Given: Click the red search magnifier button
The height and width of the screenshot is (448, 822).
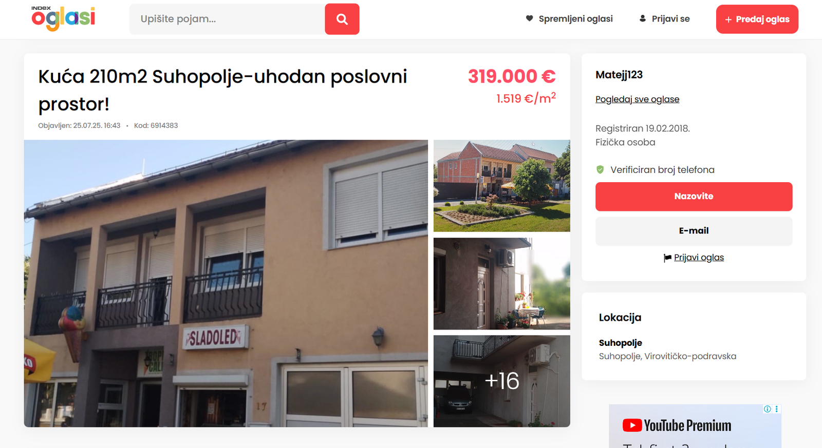Looking at the screenshot, I should point(342,19).
